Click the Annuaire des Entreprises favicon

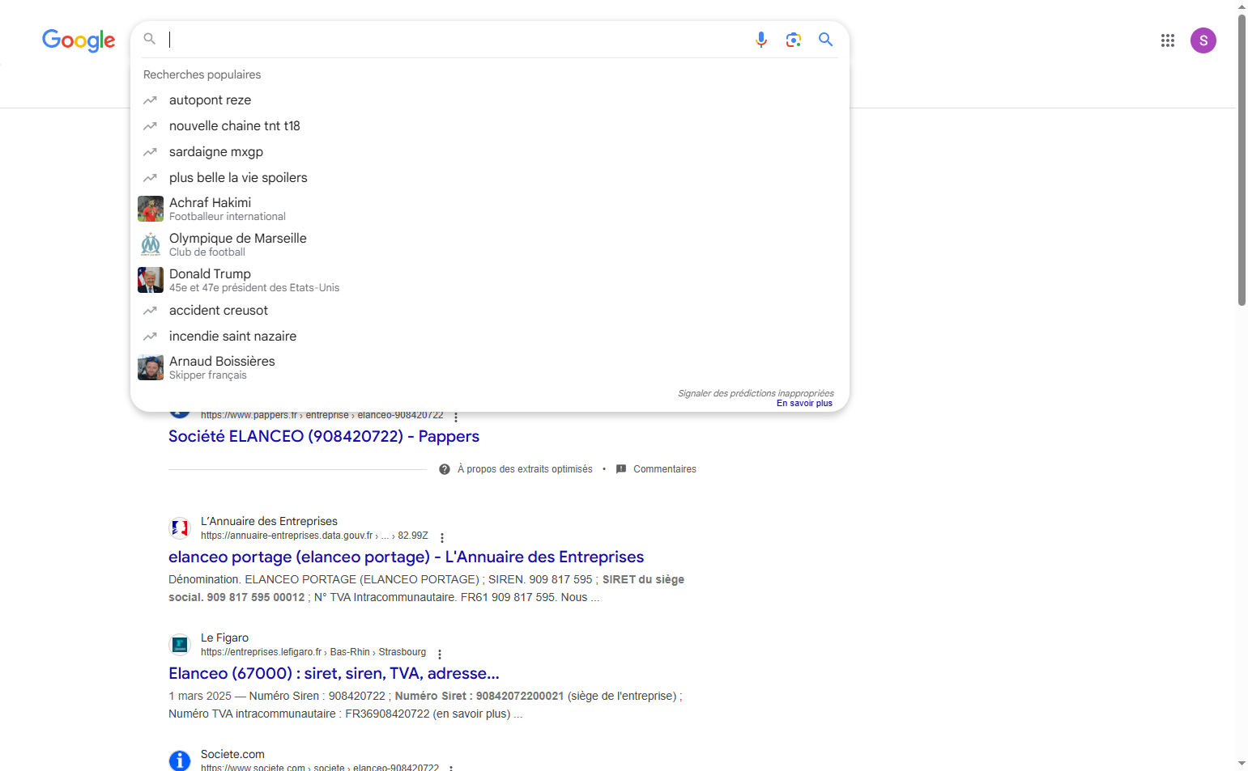point(180,528)
